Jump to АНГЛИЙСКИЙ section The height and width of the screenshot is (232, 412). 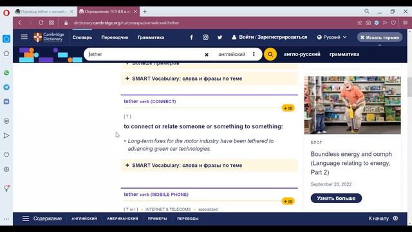[x=84, y=218]
